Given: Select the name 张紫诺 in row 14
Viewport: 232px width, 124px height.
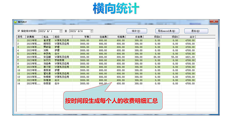Looking at the screenshot, I should click(47, 83).
